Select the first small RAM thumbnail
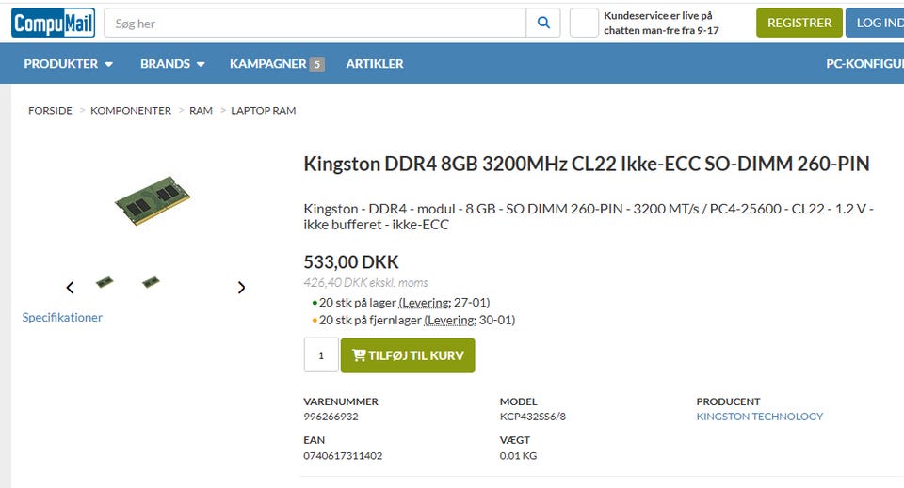This screenshot has width=904, height=488. click(x=105, y=282)
